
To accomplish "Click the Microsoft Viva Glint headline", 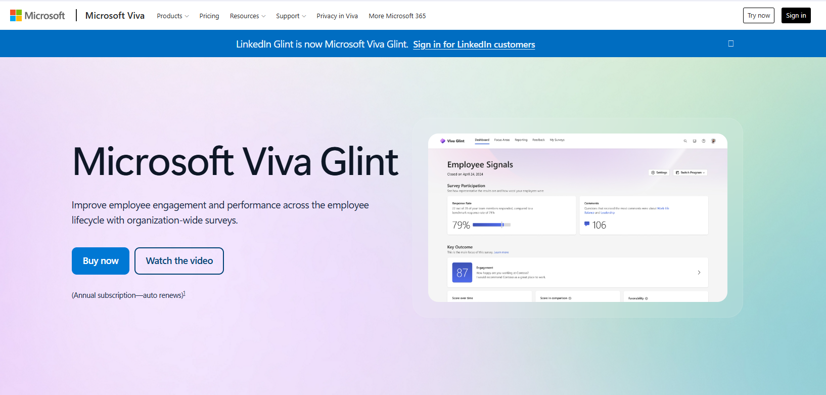I will coord(236,162).
